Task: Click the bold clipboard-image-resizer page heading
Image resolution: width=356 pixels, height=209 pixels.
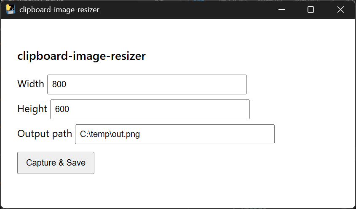Action: pyautogui.click(x=81, y=56)
